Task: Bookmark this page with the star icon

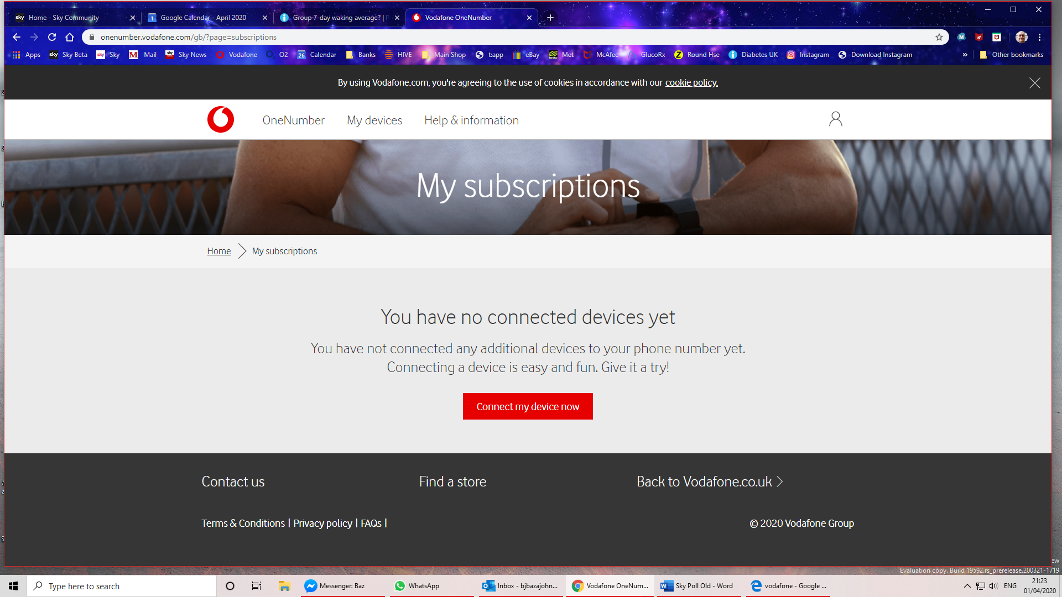Action: [x=939, y=37]
